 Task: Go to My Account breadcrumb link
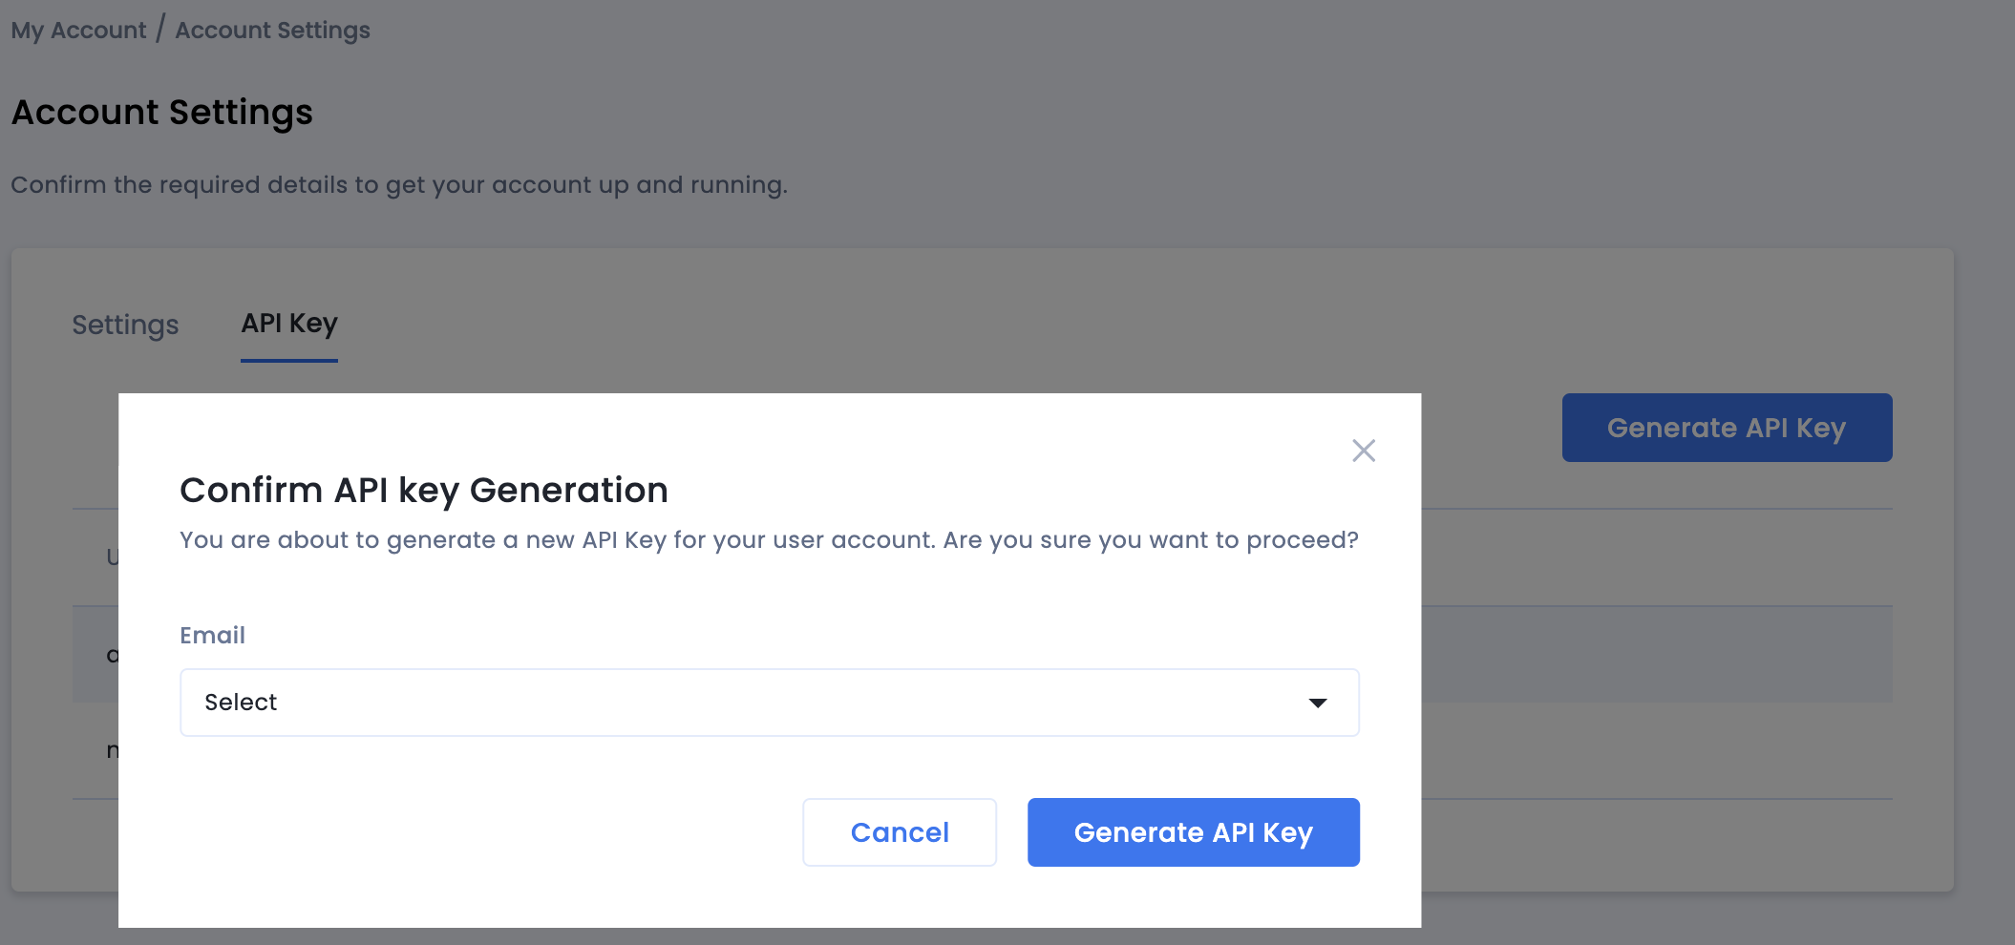click(78, 31)
